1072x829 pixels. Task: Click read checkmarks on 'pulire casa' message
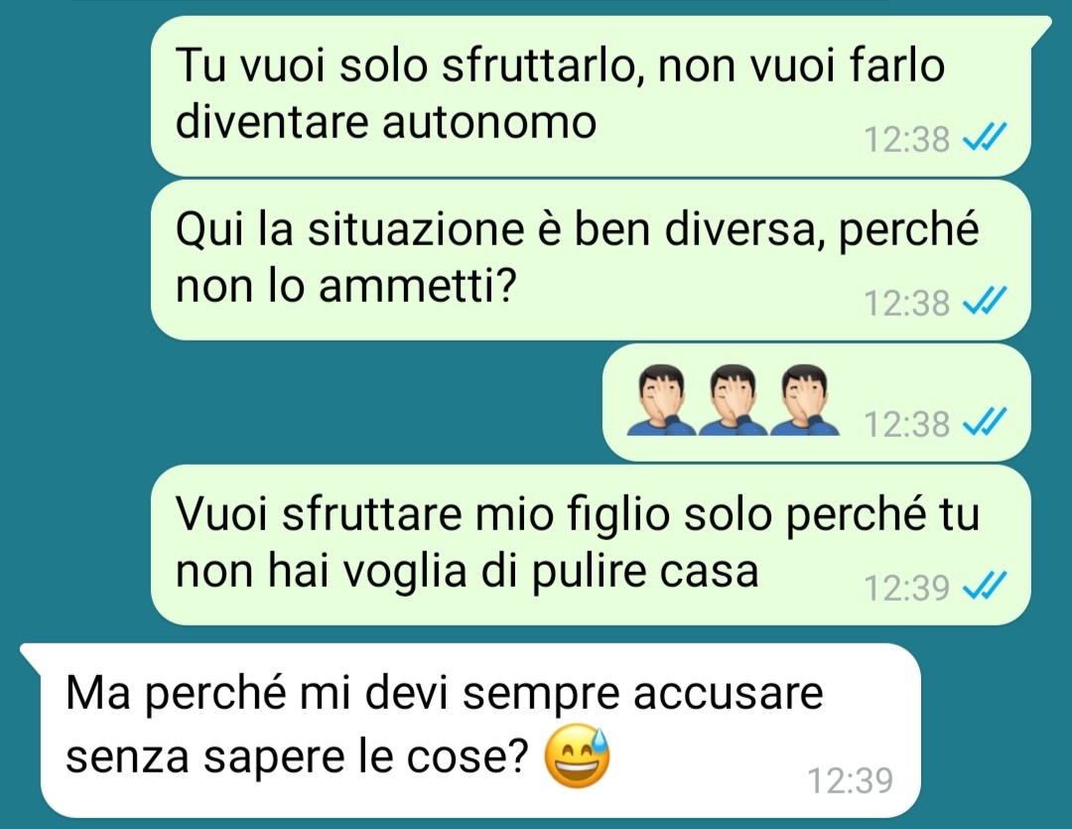(984, 586)
